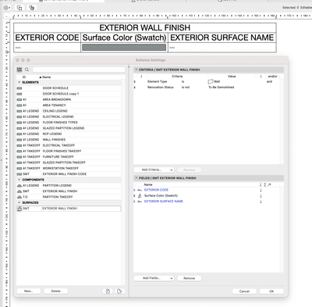Click the import scheme icon button
This screenshot has height=307, width=312.
click(108, 291)
